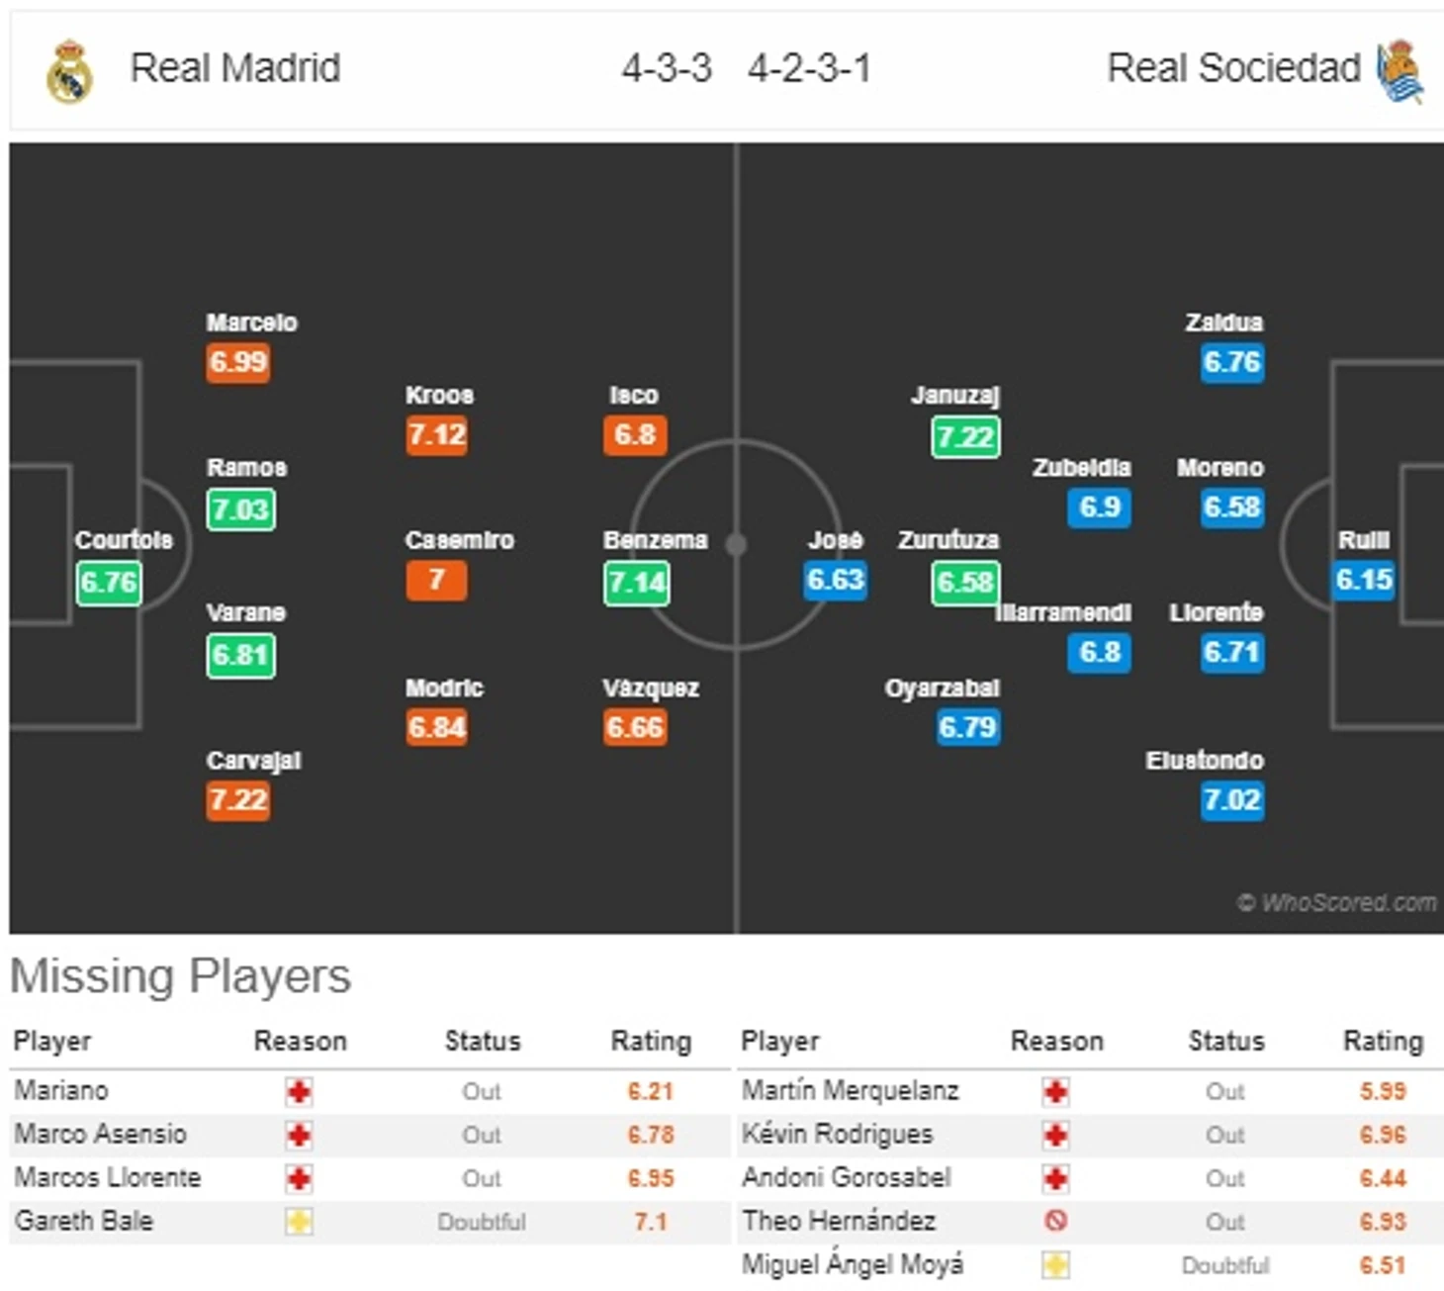Click the Real Madrid club crest
The height and width of the screenshot is (1291, 1444).
point(69,70)
